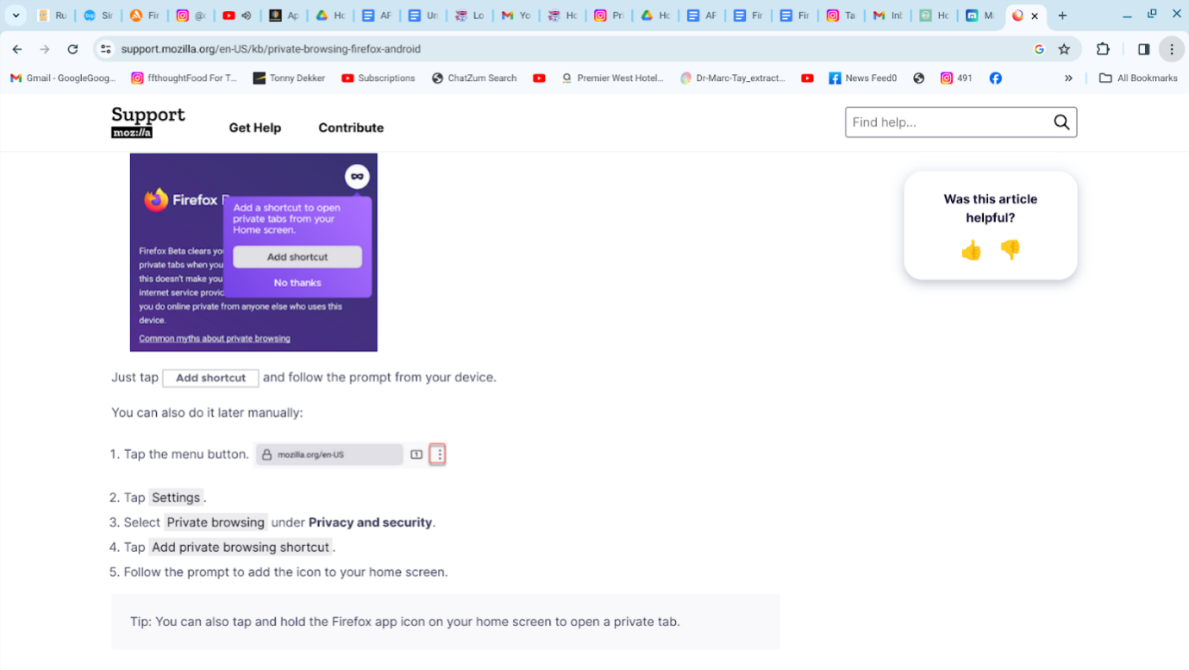The image size is (1189, 670).
Task: Open All Bookmarks
Action: tap(1140, 78)
